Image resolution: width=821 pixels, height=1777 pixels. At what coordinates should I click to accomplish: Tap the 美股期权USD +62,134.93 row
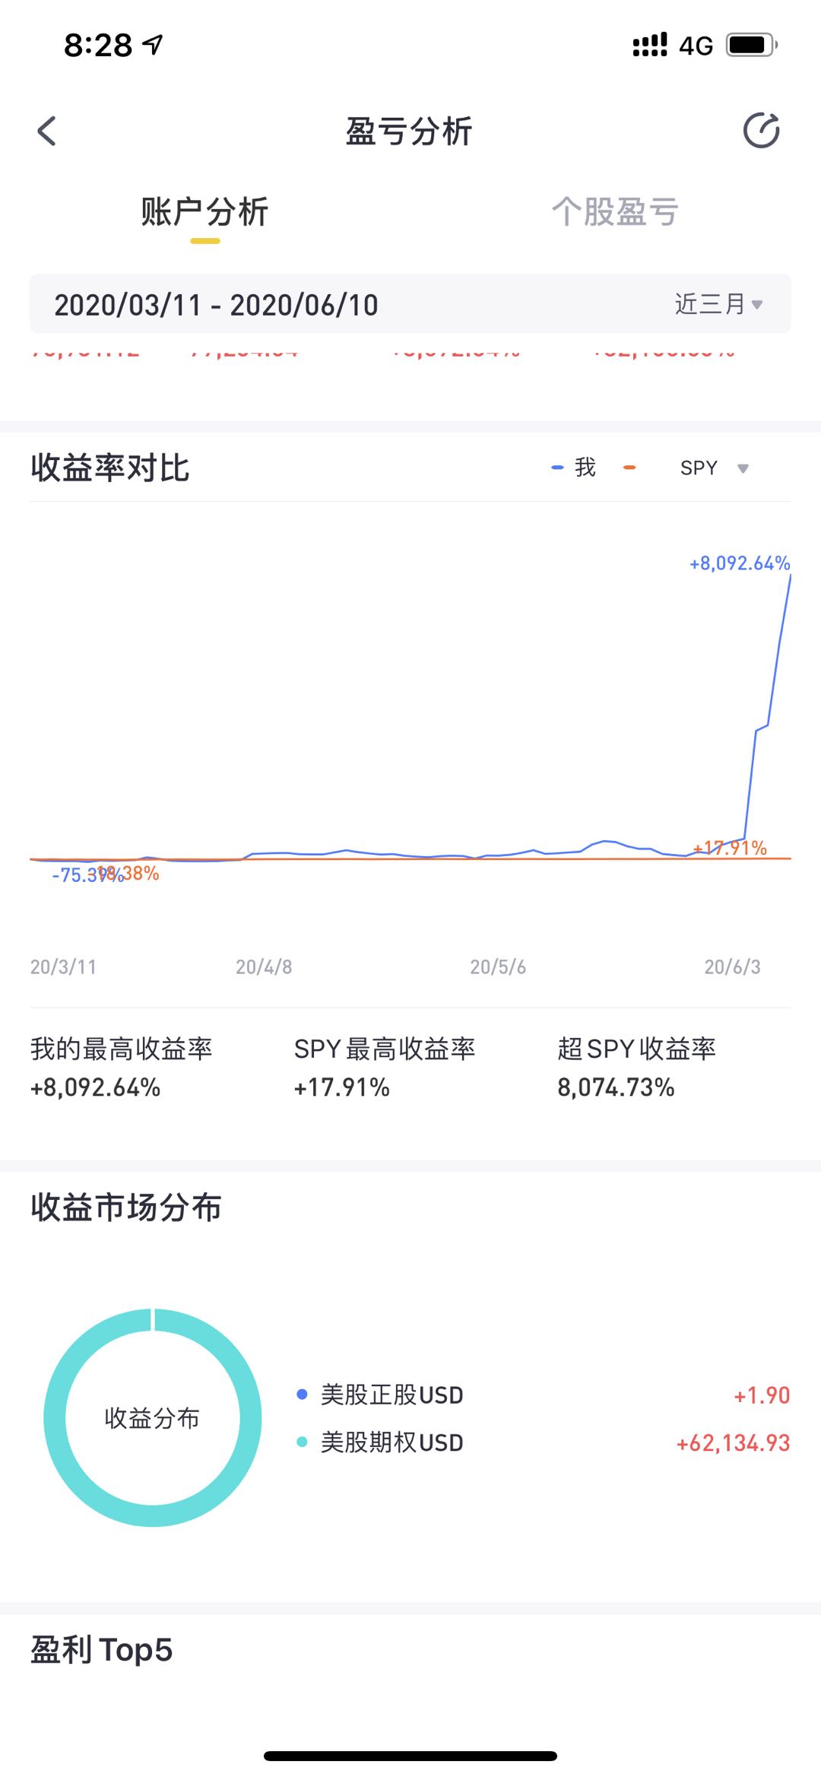tap(543, 1442)
